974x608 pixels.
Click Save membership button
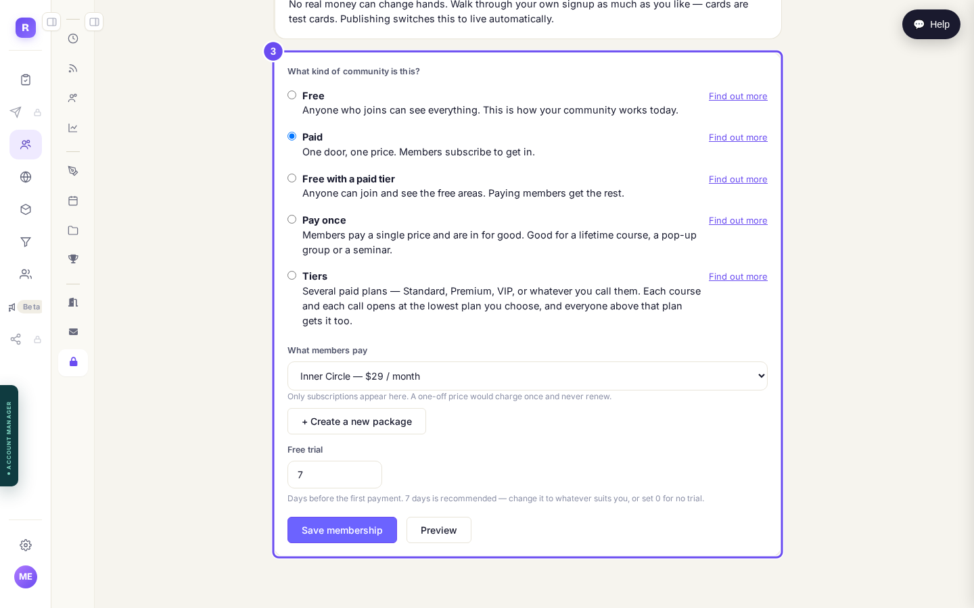pos(342,530)
